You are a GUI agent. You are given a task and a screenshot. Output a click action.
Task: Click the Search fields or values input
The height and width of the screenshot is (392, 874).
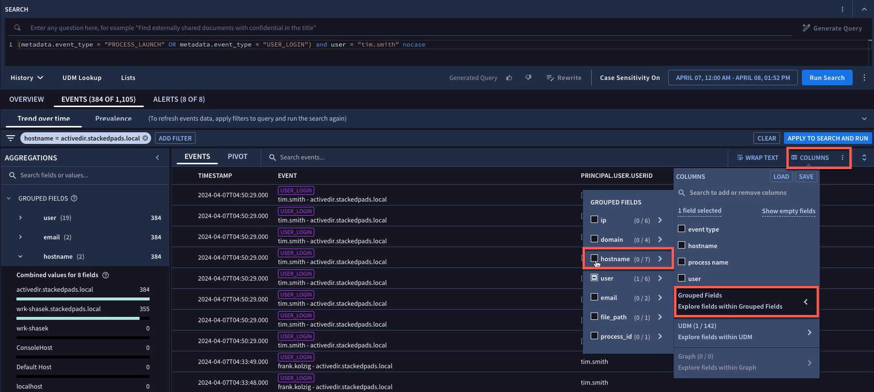[85, 175]
